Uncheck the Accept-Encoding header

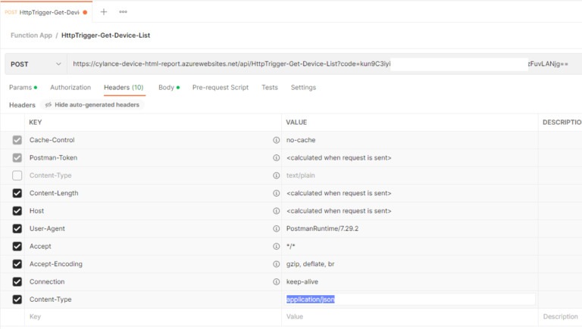17,264
